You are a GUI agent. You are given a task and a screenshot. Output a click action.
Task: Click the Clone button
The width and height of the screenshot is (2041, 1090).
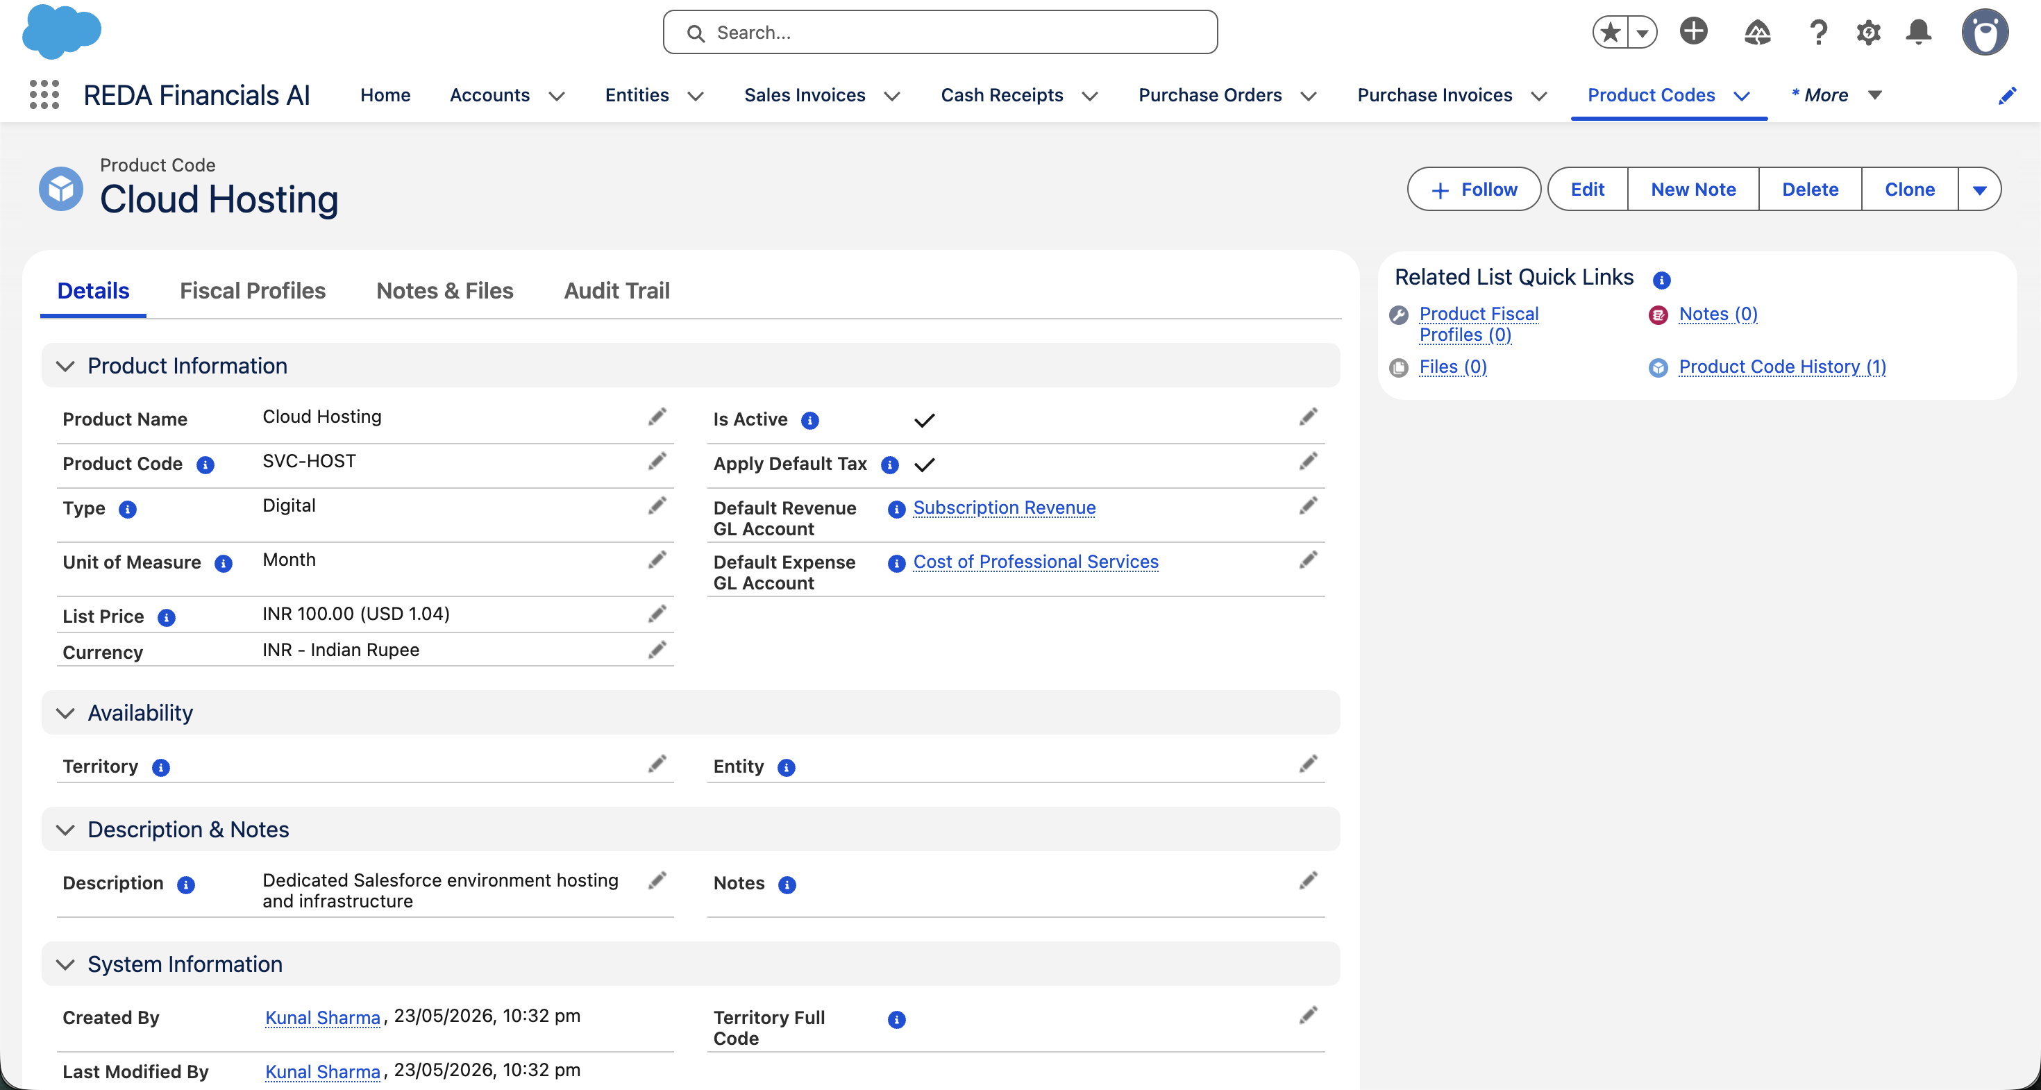pyautogui.click(x=1910, y=190)
